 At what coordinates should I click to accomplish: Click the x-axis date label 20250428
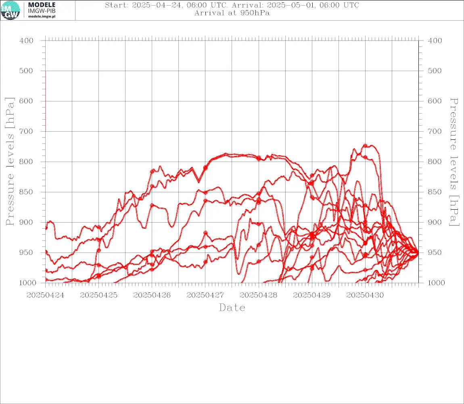[x=258, y=295]
